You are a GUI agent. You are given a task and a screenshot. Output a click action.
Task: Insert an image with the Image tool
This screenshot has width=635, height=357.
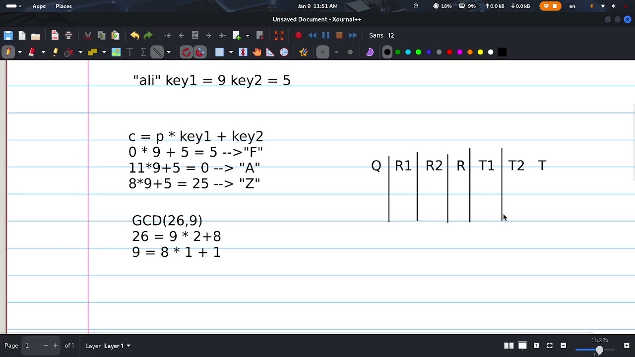116,52
